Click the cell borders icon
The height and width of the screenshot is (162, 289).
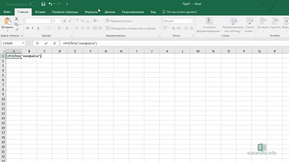48,28
